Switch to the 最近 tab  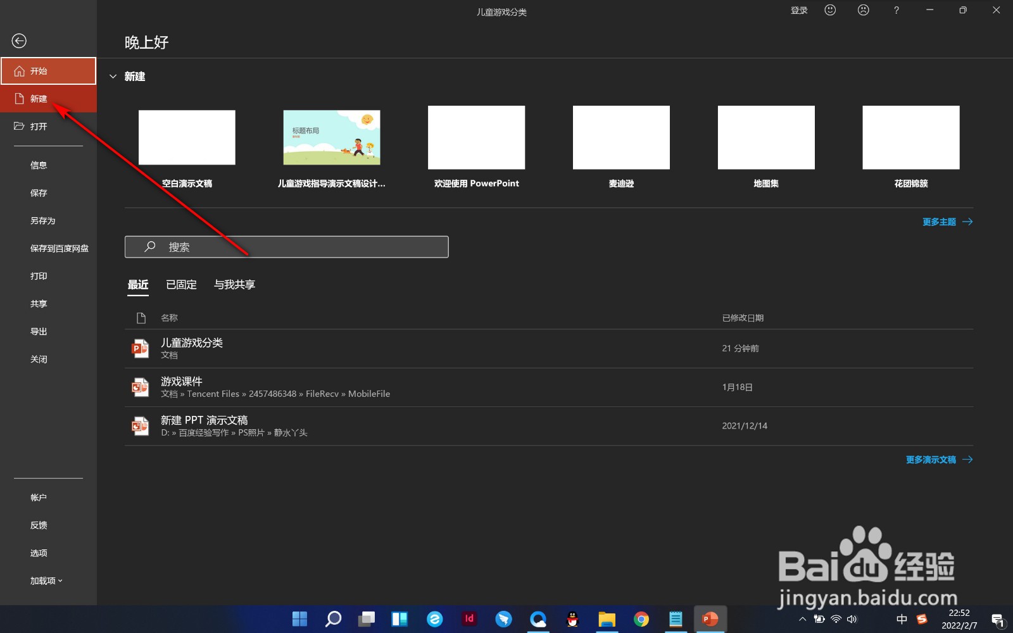138,285
